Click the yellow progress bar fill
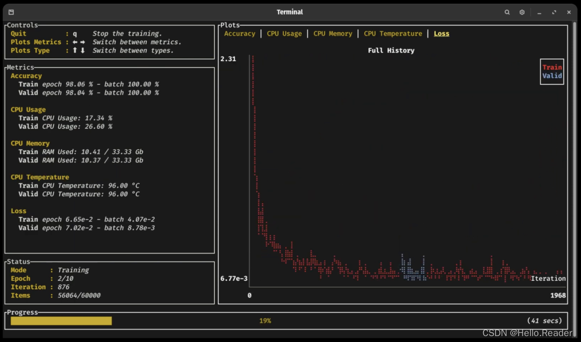This screenshot has width=581, height=342. (x=61, y=321)
